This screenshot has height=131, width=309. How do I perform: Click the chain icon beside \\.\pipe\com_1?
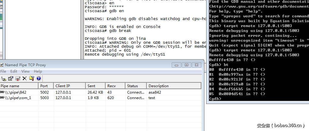(x=2, y=98)
